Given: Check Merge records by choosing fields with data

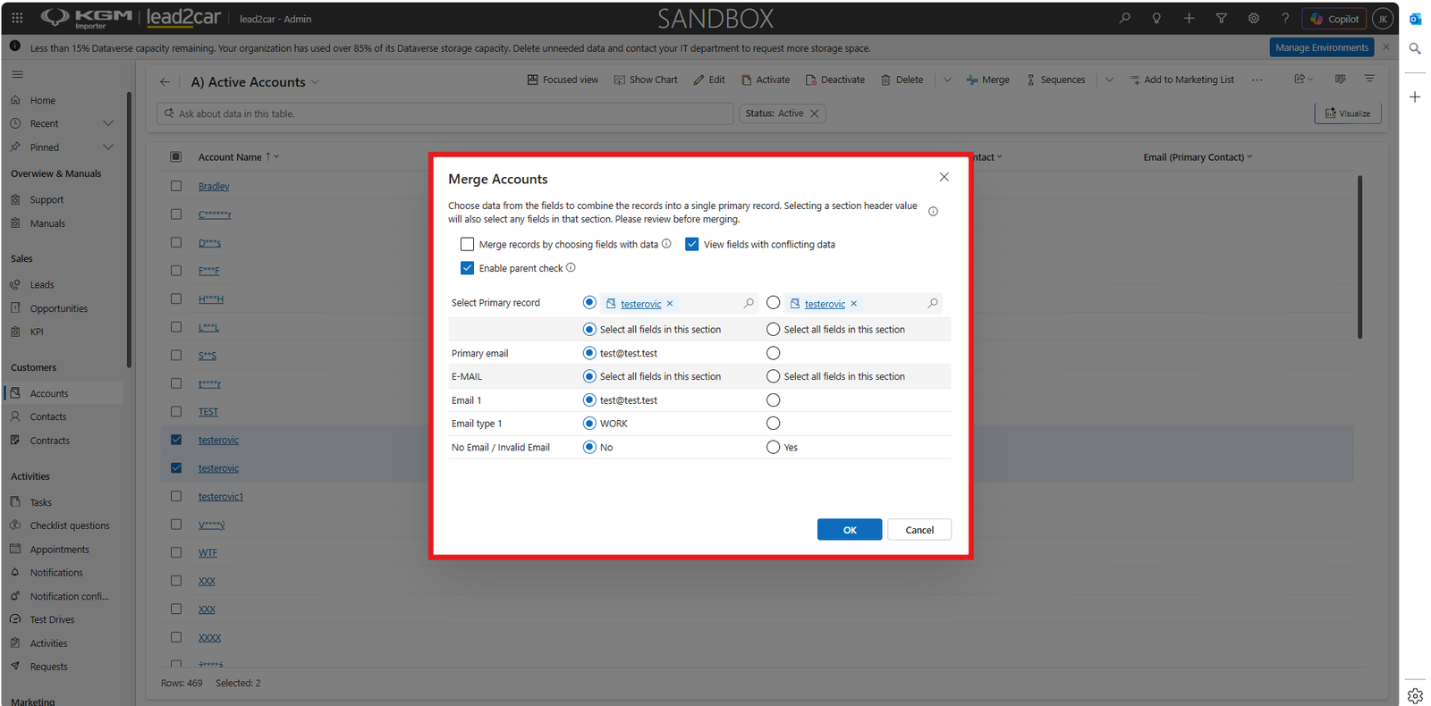Looking at the screenshot, I should (x=467, y=244).
